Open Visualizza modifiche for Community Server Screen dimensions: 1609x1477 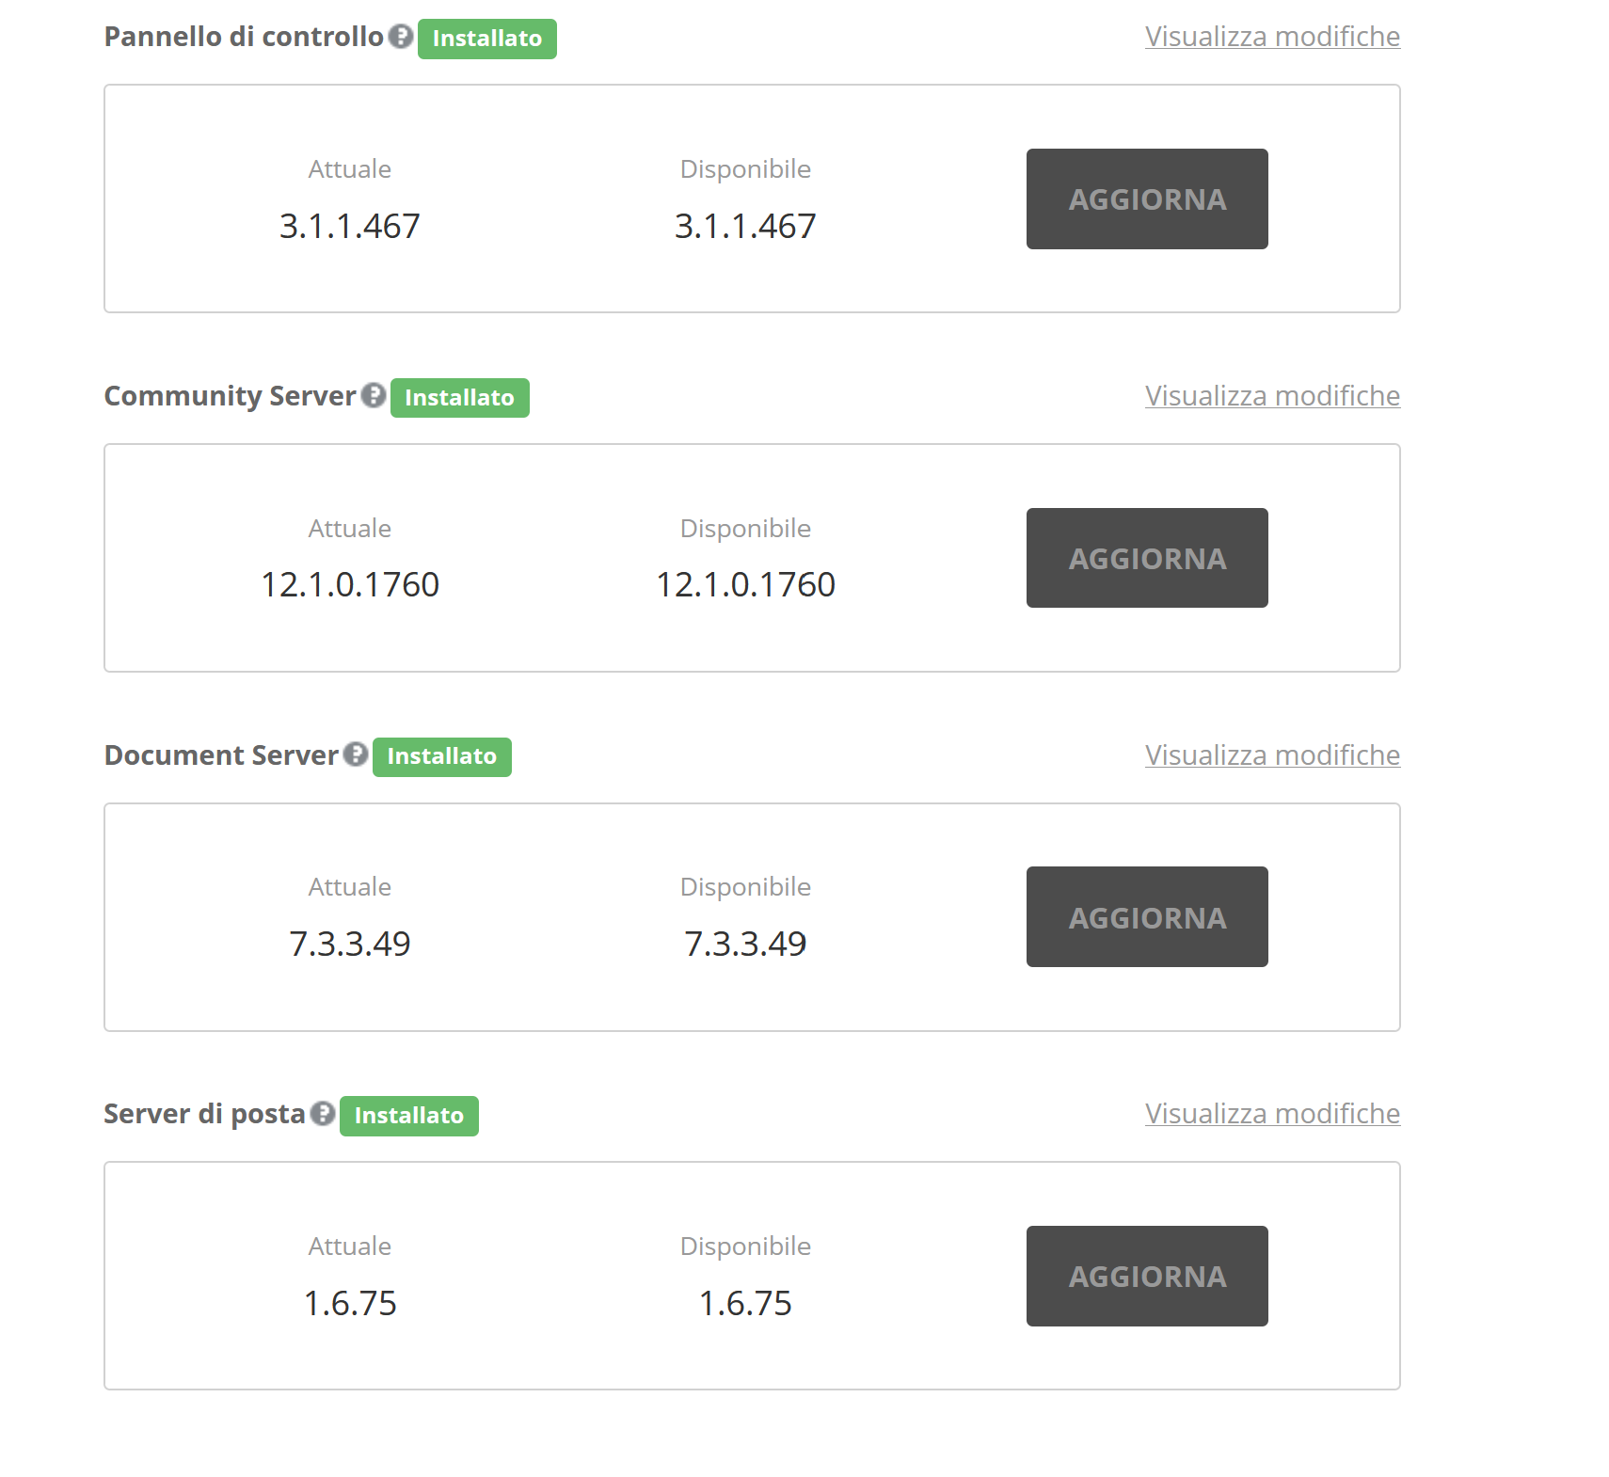(1271, 395)
